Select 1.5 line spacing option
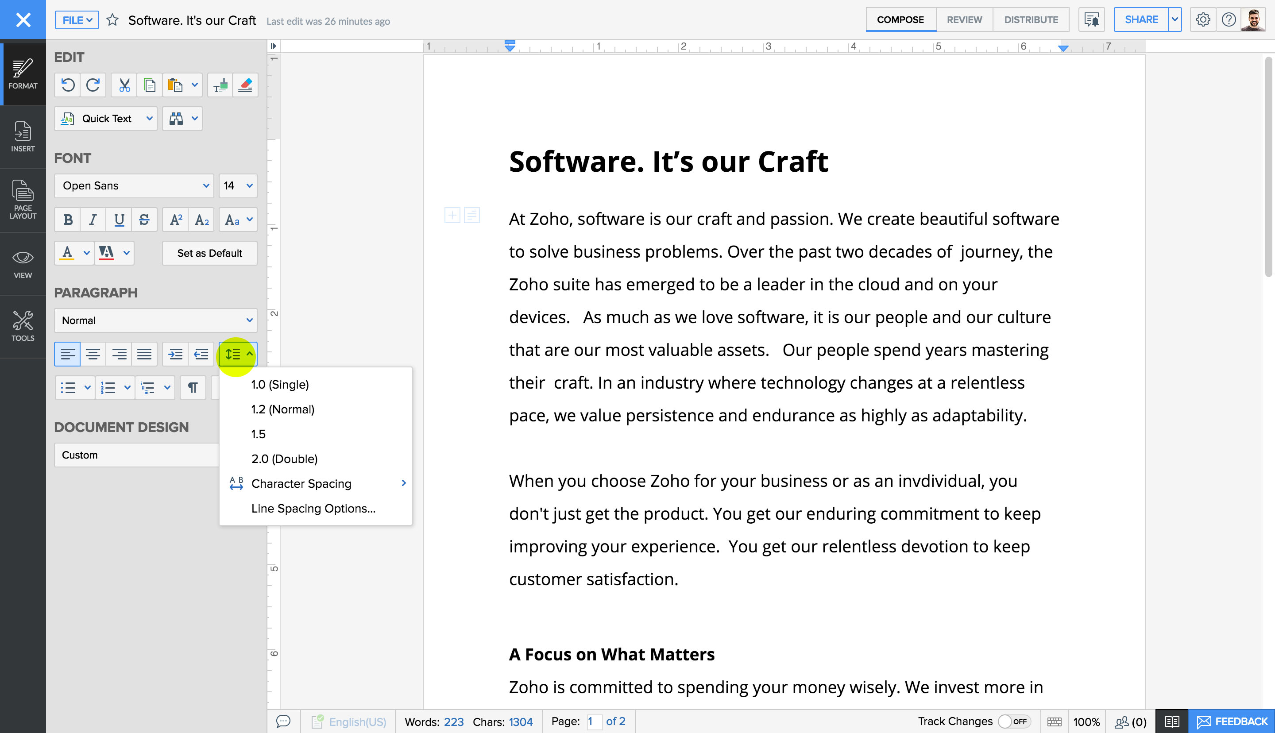1275x733 pixels. coord(259,433)
